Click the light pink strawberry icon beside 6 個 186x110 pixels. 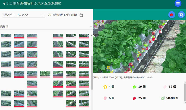105,98
